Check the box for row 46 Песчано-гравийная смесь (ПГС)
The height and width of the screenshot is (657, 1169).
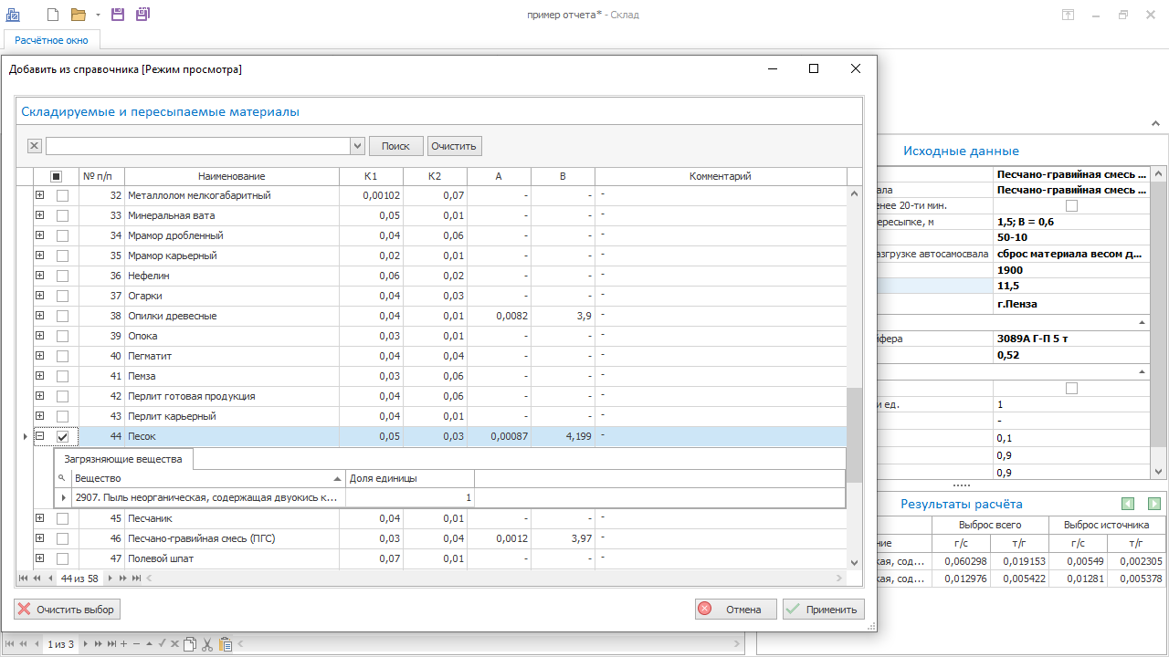[62, 538]
